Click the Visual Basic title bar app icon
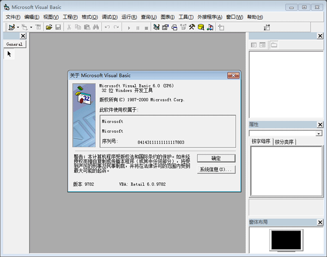The height and width of the screenshot is (257, 327). (x=7, y=7)
